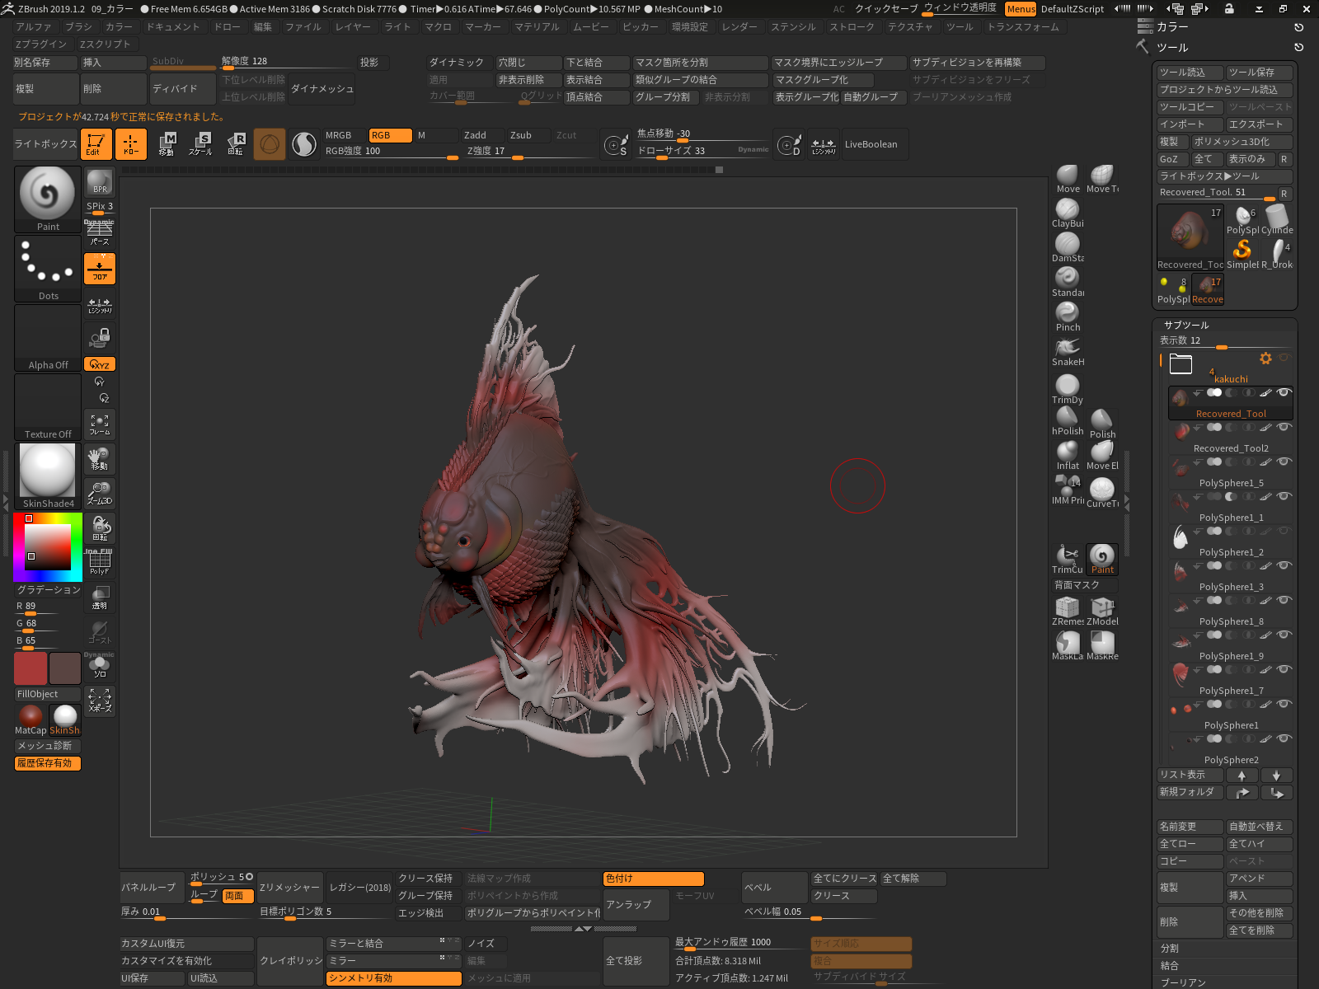The width and height of the screenshot is (1319, 989).
Task: Select the TrimDynamic brush
Action: point(1068,386)
